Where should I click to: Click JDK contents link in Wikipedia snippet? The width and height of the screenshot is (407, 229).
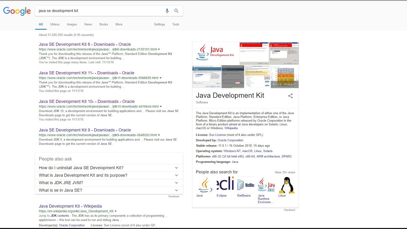[59, 216]
